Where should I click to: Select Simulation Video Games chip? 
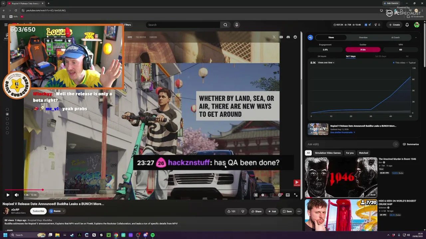click(328, 153)
